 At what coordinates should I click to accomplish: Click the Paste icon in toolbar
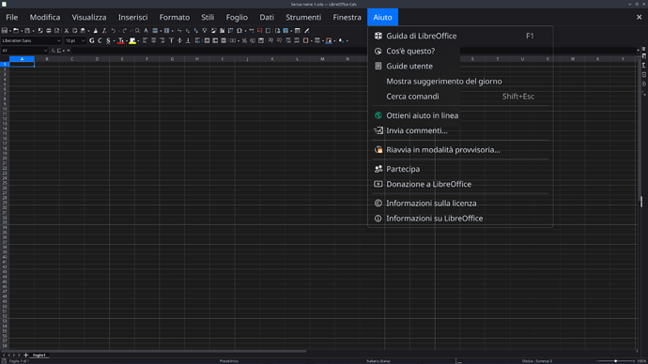(83, 31)
